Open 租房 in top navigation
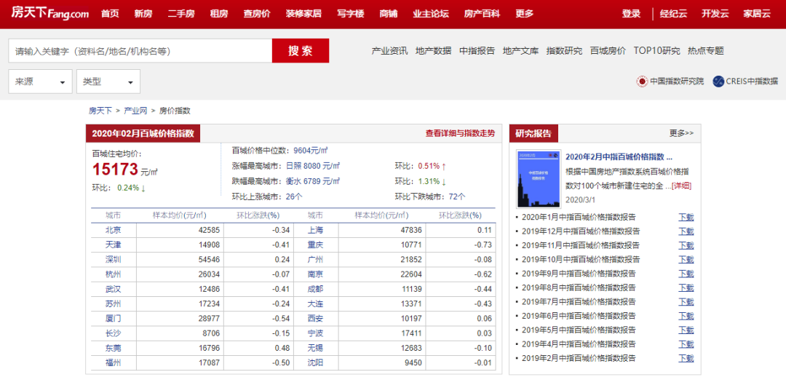Viewport: 786px width, 377px height. tap(219, 14)
